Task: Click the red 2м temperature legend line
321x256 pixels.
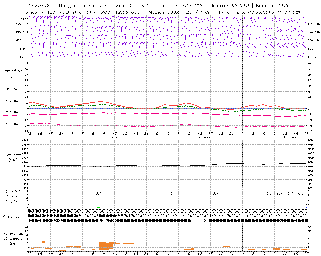Action: 12,81
